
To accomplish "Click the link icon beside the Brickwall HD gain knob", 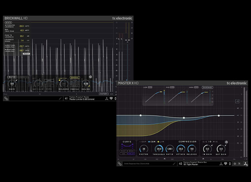I will pos(16,80).
